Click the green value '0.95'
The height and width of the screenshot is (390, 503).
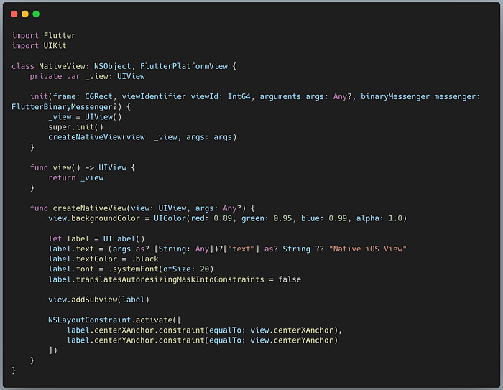coord(282,218)
